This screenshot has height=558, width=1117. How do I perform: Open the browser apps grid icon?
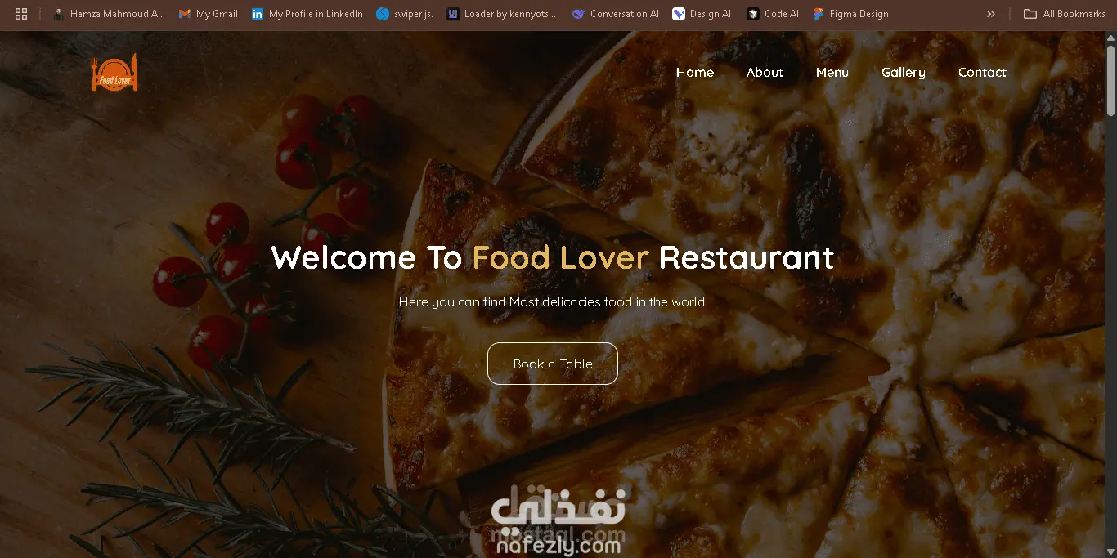[21, 14]
